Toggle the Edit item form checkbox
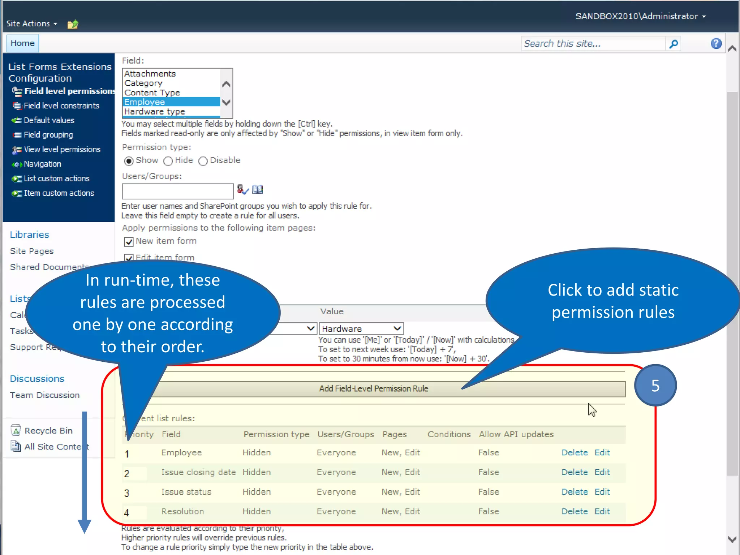 [x=129, y=258]
